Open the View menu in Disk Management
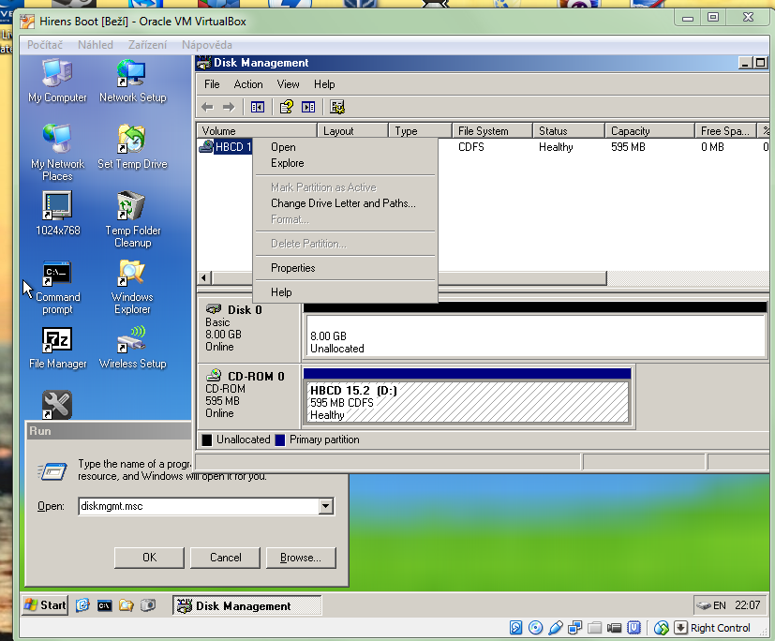 coord(288,84)
